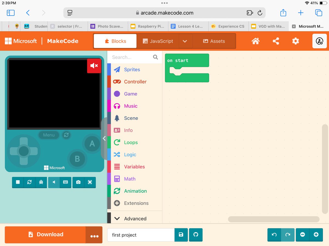The width and height of the screenshot is (329, 246).
Task: Open the Scene block category
Action: pyautogui.click(x=134, y=118)
